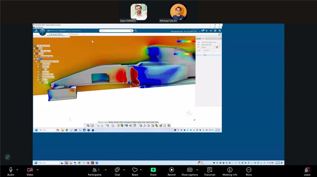Viewport: 317px width, 177px height.
Task: Leave the Zoom meeting
Action: click(x=307, y=171)
